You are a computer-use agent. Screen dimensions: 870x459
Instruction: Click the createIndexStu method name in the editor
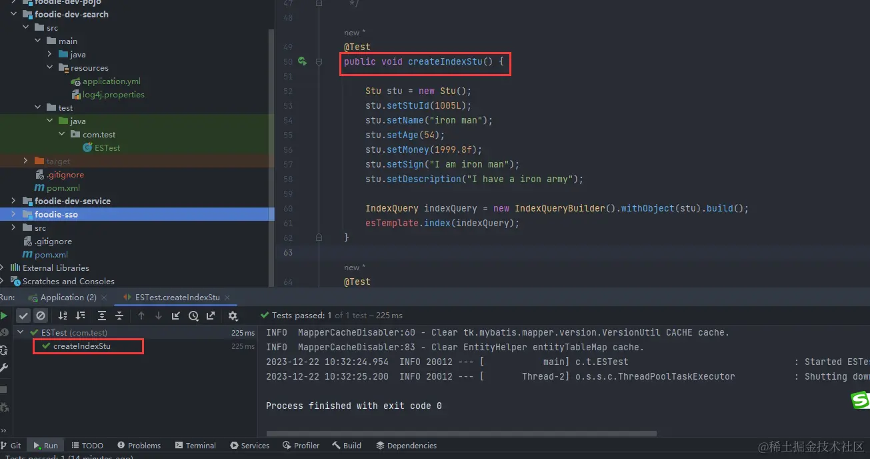[x=445, y=61]
